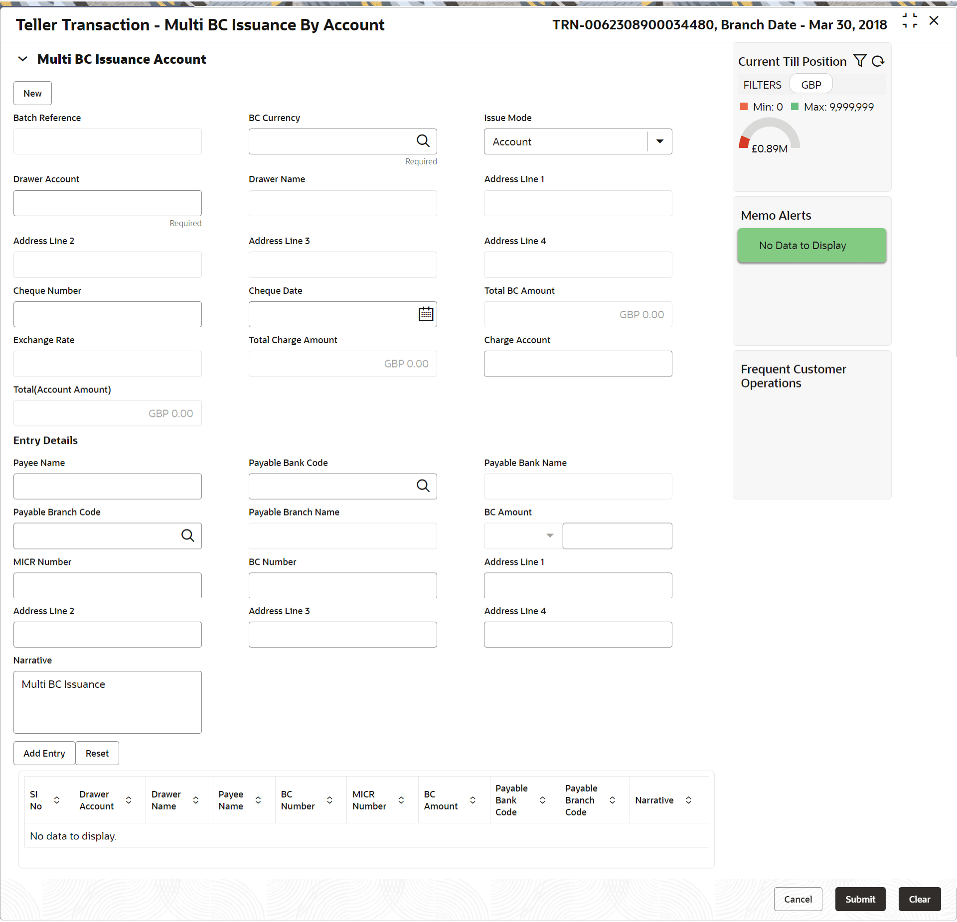Collapse Multi BC Issuance Account section
Image resolution: width=957 pixels, height=922 pixels.
(x=22, y=59)
